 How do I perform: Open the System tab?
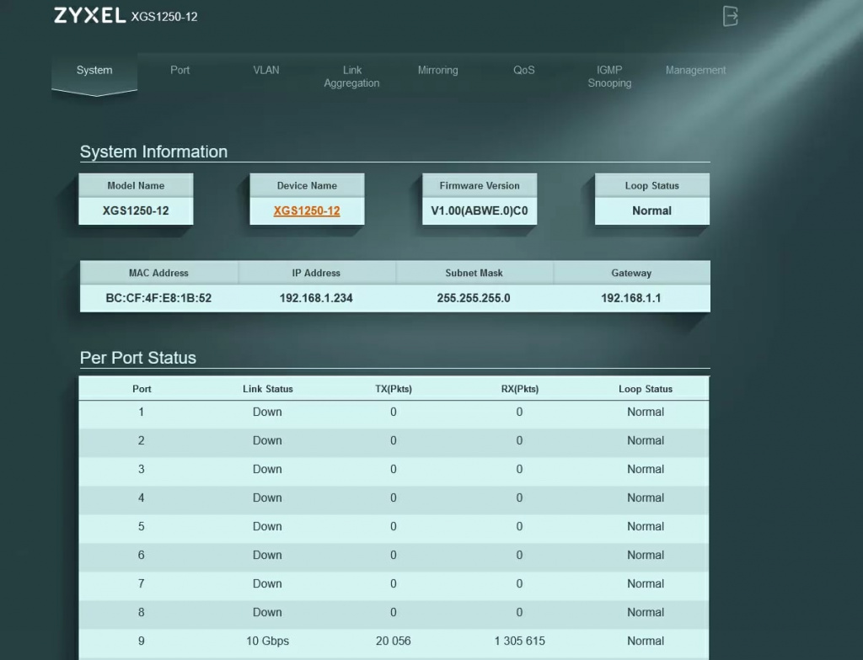point(94,71)
